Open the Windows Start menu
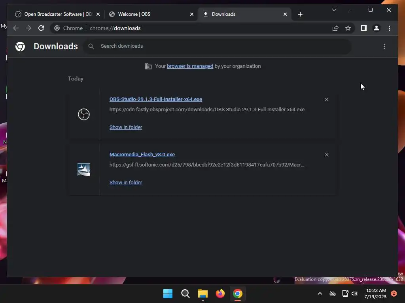 click(x=168, y=294)
